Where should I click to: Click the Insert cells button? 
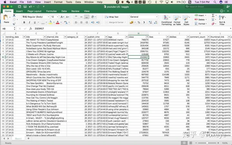click(200, 15)
